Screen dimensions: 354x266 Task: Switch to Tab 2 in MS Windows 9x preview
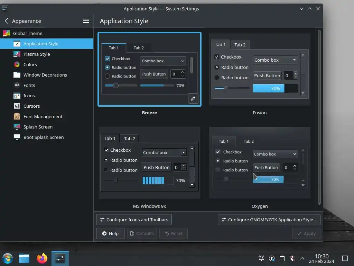130,139
